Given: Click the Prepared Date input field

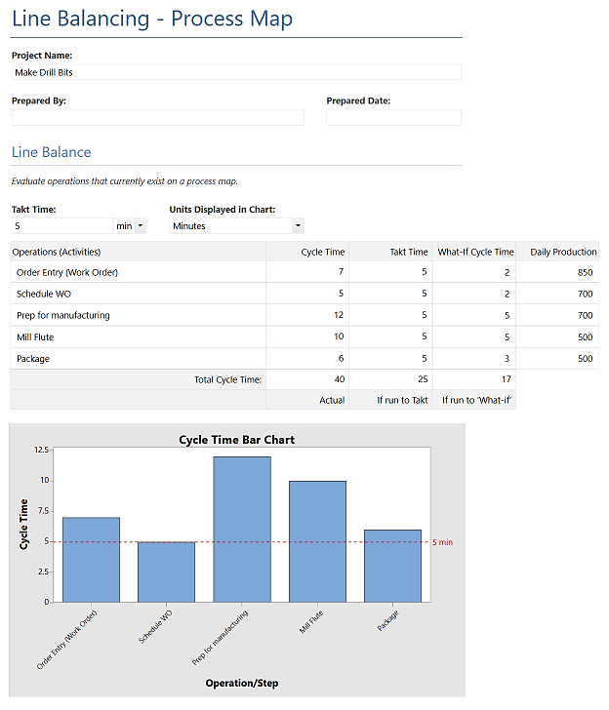Looking at the screenshot, I should (393, 117).
